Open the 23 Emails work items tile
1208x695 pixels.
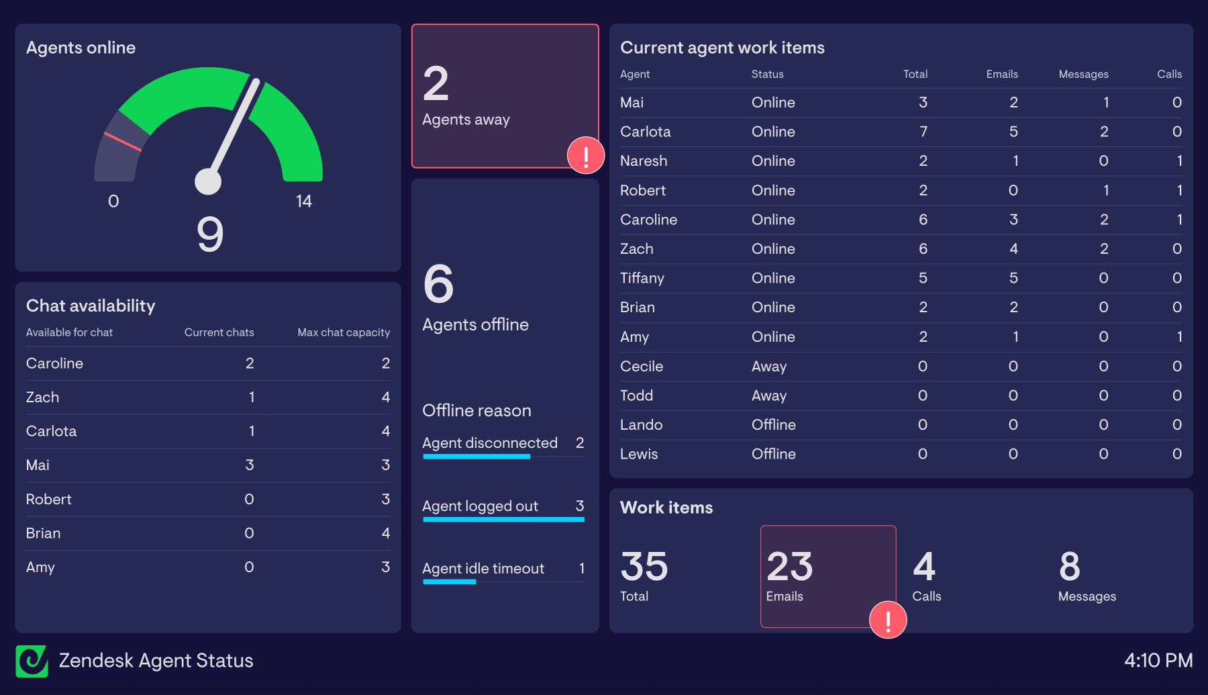tap(828, 576)
